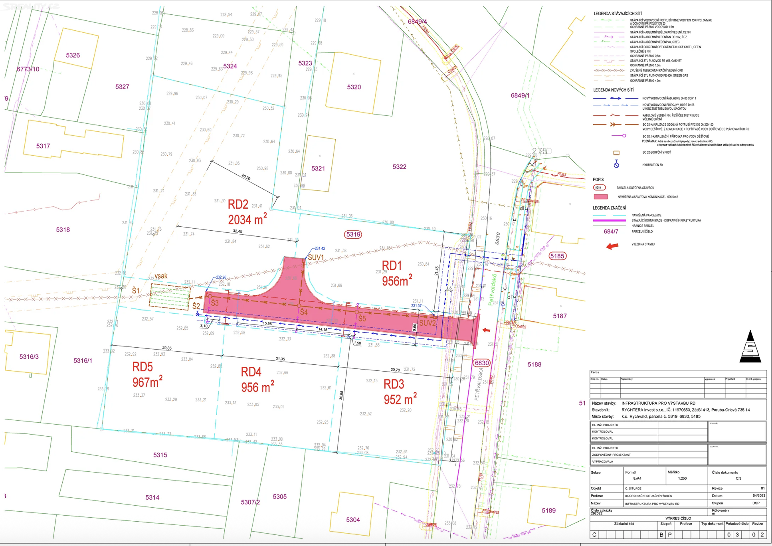
Task: Click the RD1 956m² plot label
Action: pos(397,273)
